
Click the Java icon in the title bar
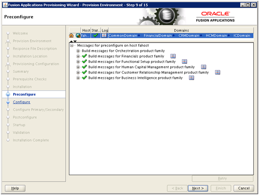tap(5, 5)
